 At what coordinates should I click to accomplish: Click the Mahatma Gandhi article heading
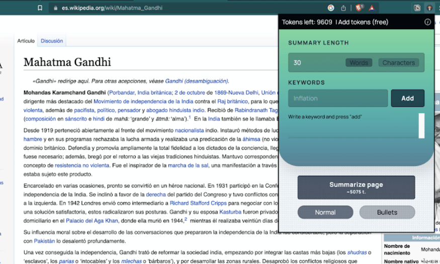point(67,62)
